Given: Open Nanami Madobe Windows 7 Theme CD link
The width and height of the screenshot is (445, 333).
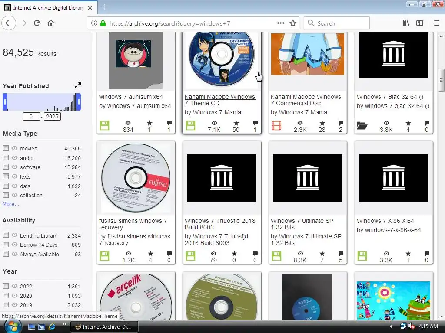Looking at the screenshot, I should pyautogui.click(x=220, y=100).
